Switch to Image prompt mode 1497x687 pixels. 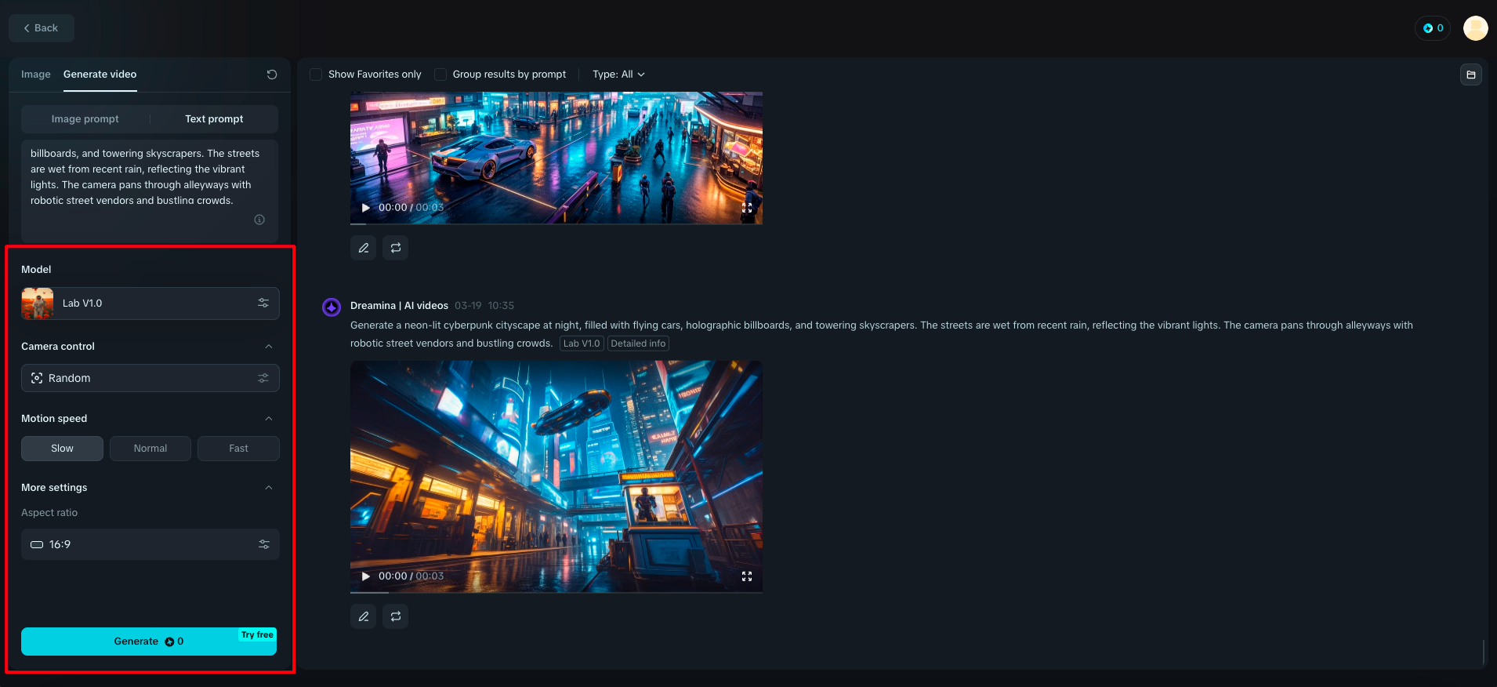(85, 119)
